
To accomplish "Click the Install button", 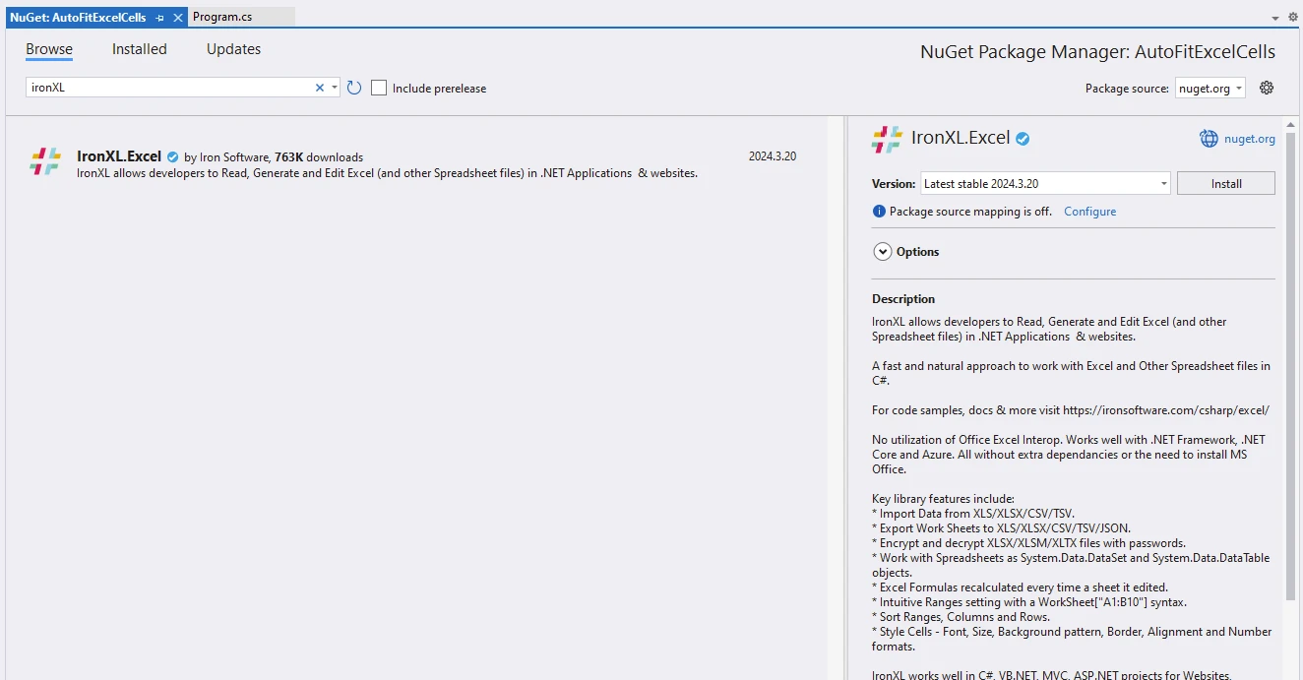I will [x=1225, y=184].
